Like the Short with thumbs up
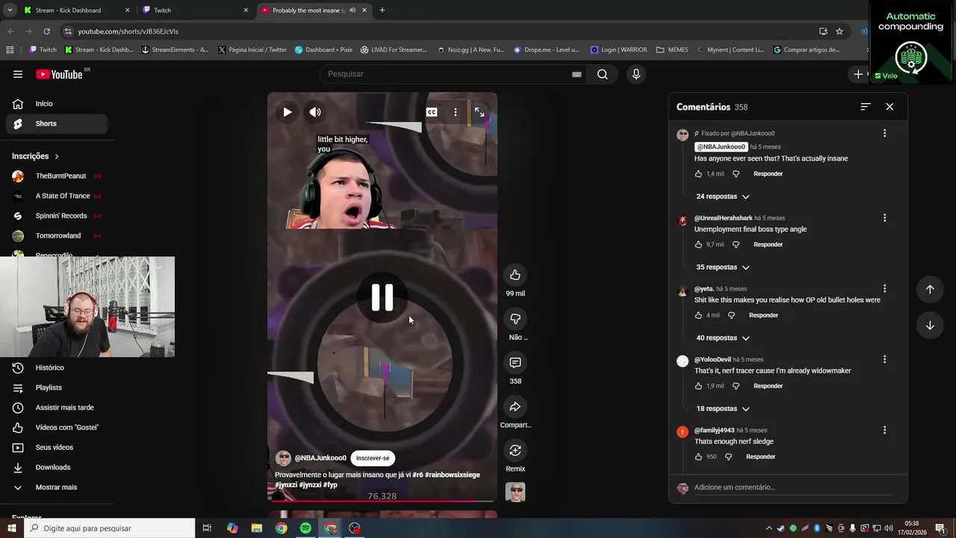This screenshot has height=538, width=956. click(515, 275)
